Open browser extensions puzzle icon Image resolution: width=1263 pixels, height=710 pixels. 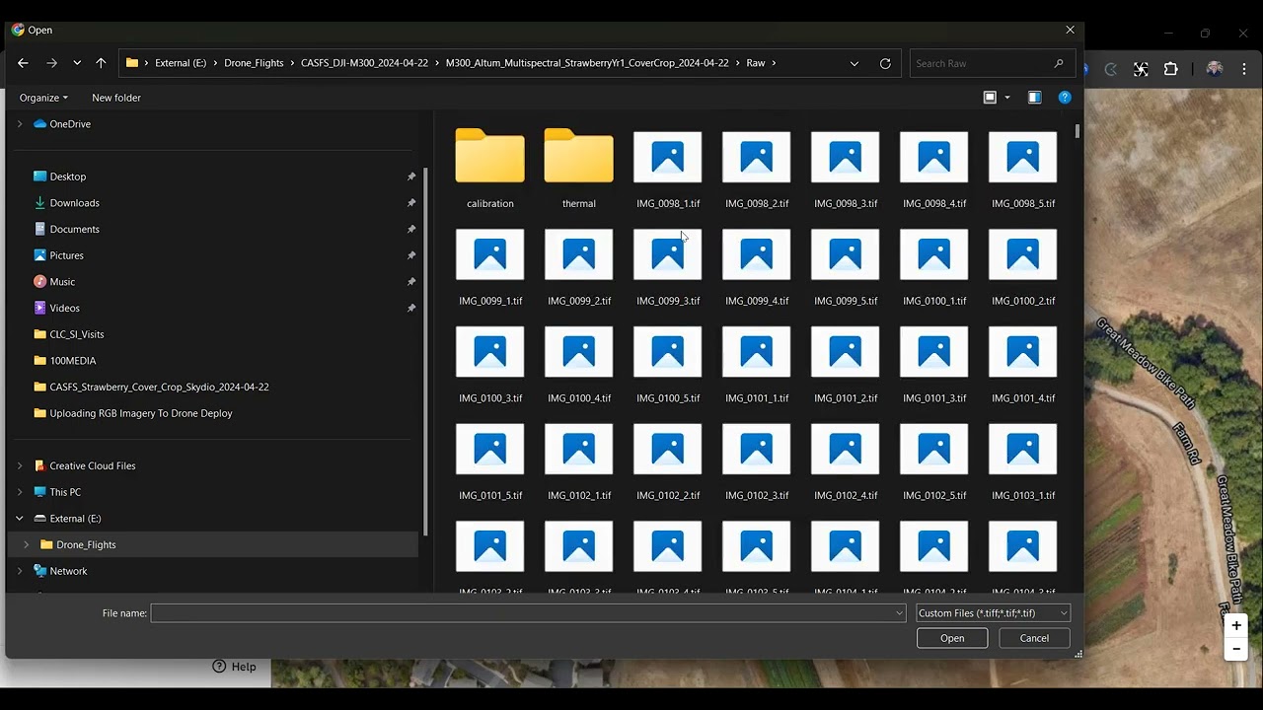coord(1171,69)
